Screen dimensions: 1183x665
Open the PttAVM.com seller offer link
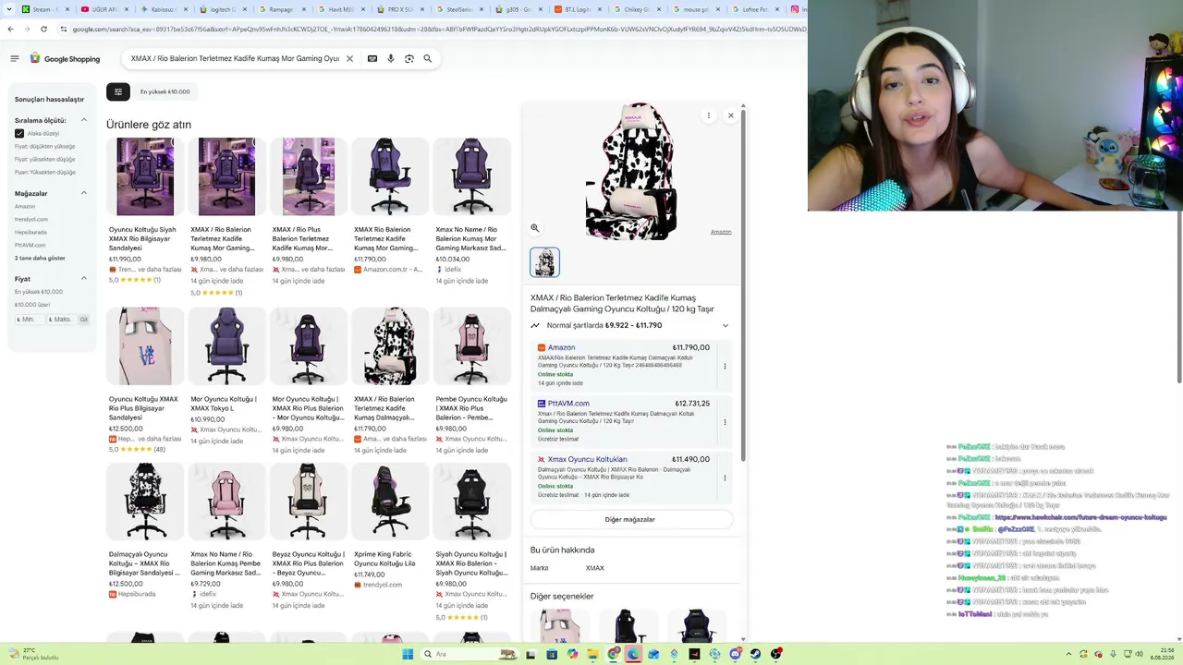pos(568,404)
